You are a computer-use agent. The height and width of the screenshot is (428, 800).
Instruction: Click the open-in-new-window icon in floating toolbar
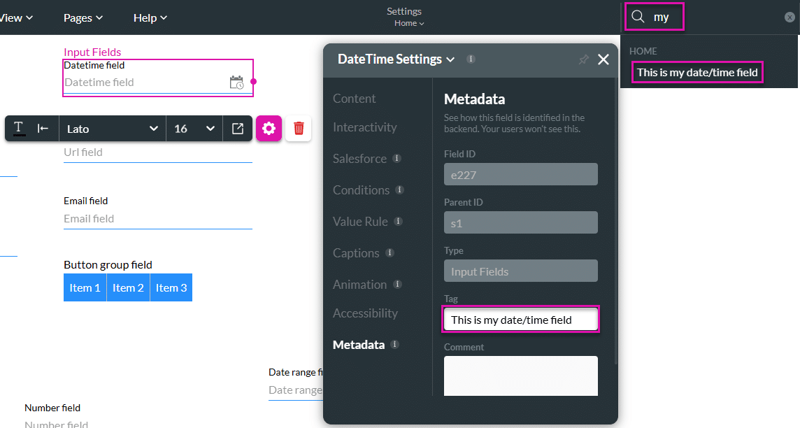click(238, 129)
